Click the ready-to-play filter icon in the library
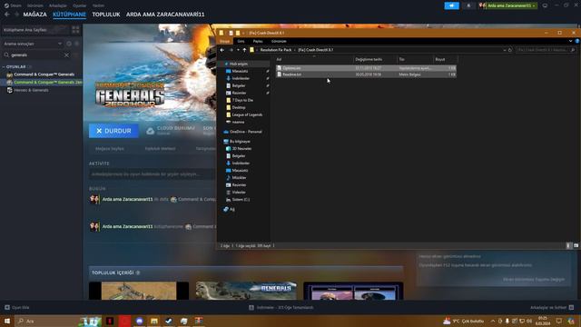Image resolution: width=581 pixels, height=327 pixels. point(76,44)
